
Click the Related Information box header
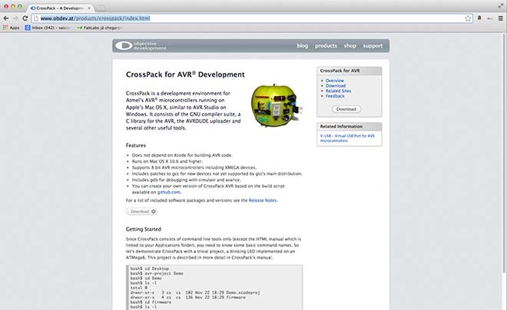tap(350, 127)
